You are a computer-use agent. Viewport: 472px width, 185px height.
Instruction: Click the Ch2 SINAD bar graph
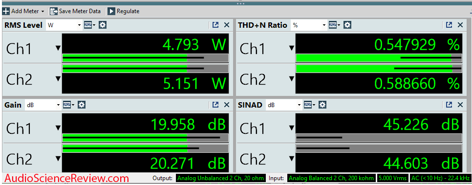click(x=379, y=148)
